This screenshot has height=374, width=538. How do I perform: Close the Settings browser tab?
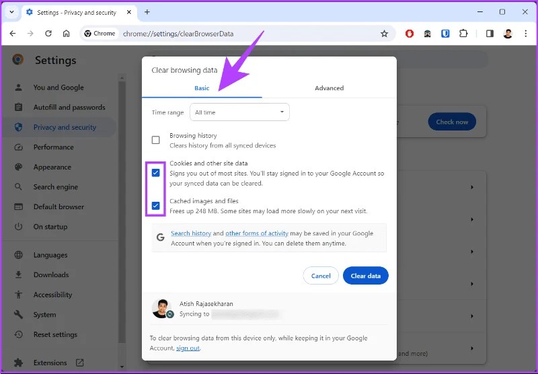[129, 12]
